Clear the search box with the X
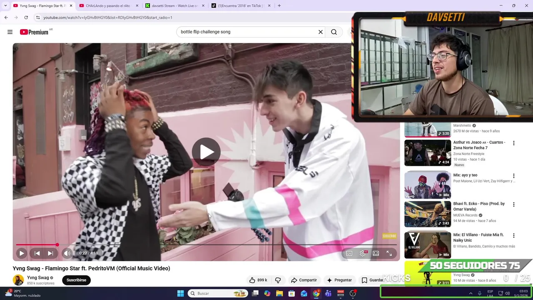This screenshot has width=533, height=300. tap(321, 32)
